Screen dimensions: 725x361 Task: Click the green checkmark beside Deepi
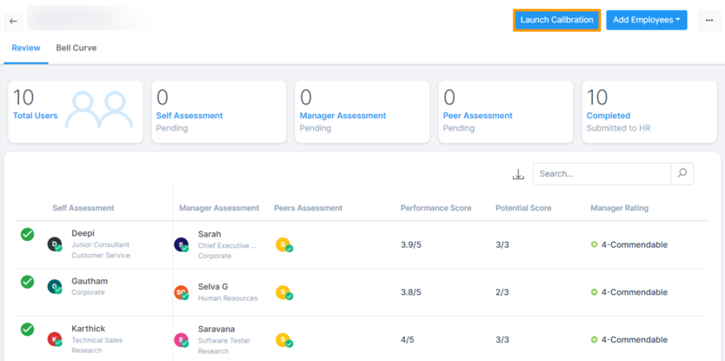[x=28, y=234]
